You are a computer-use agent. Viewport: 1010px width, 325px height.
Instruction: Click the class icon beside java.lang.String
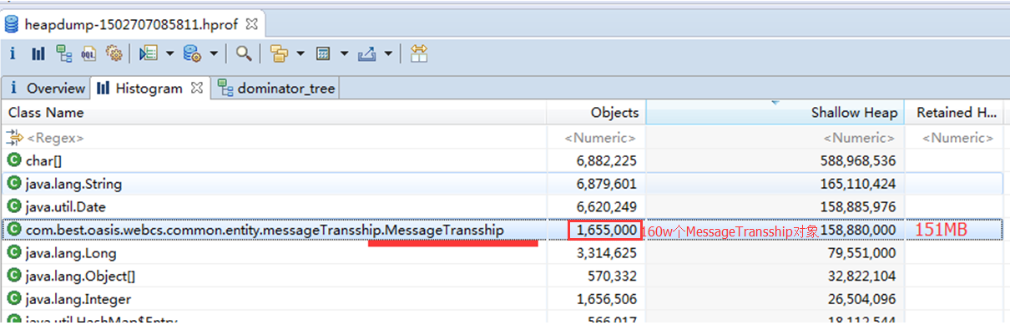(14, 184)
